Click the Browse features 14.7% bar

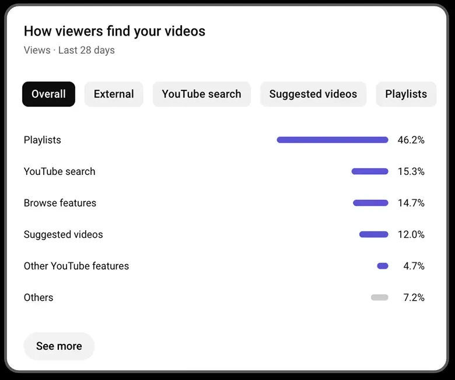[370, 203]
